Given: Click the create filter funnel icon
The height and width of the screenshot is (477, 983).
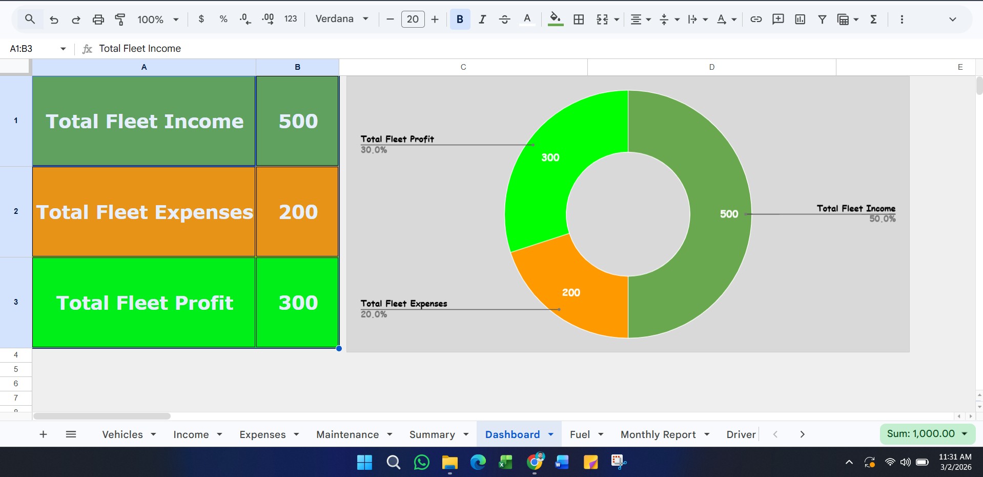Looking at the screenshot, I should [822, 19].
